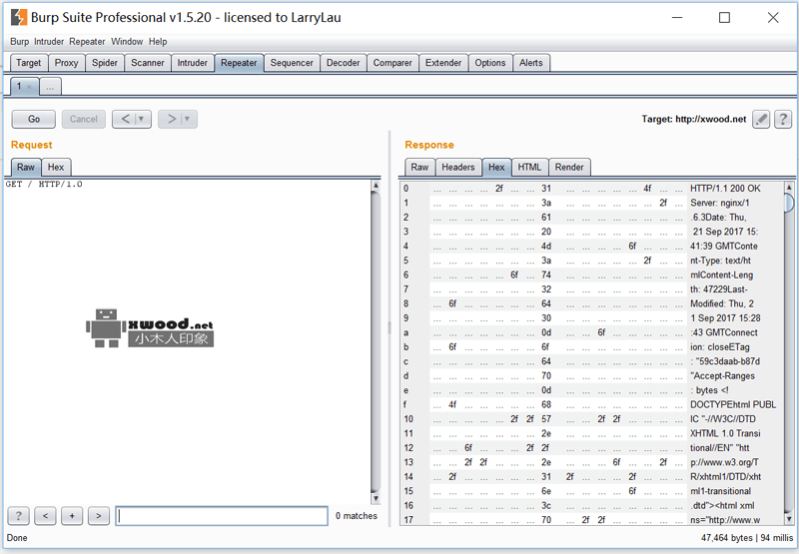Select Repeater tab number 1
The height and width of the screenshot is (554, 799).
tap(19, 86)
